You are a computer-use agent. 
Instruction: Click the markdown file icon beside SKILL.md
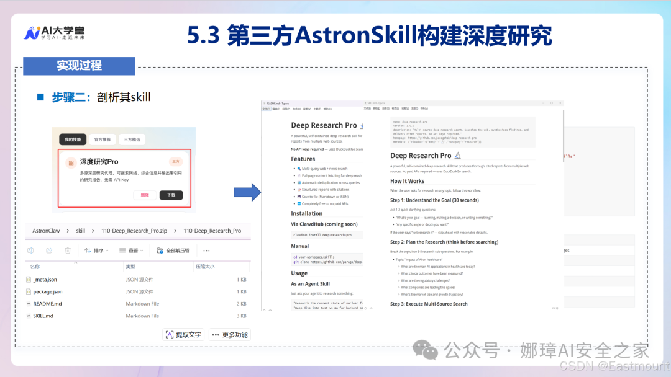click(29, 316)
